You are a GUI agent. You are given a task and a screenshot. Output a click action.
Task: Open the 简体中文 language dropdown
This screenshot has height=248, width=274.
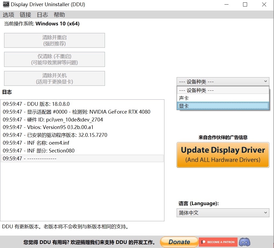[x=223, y=213]
